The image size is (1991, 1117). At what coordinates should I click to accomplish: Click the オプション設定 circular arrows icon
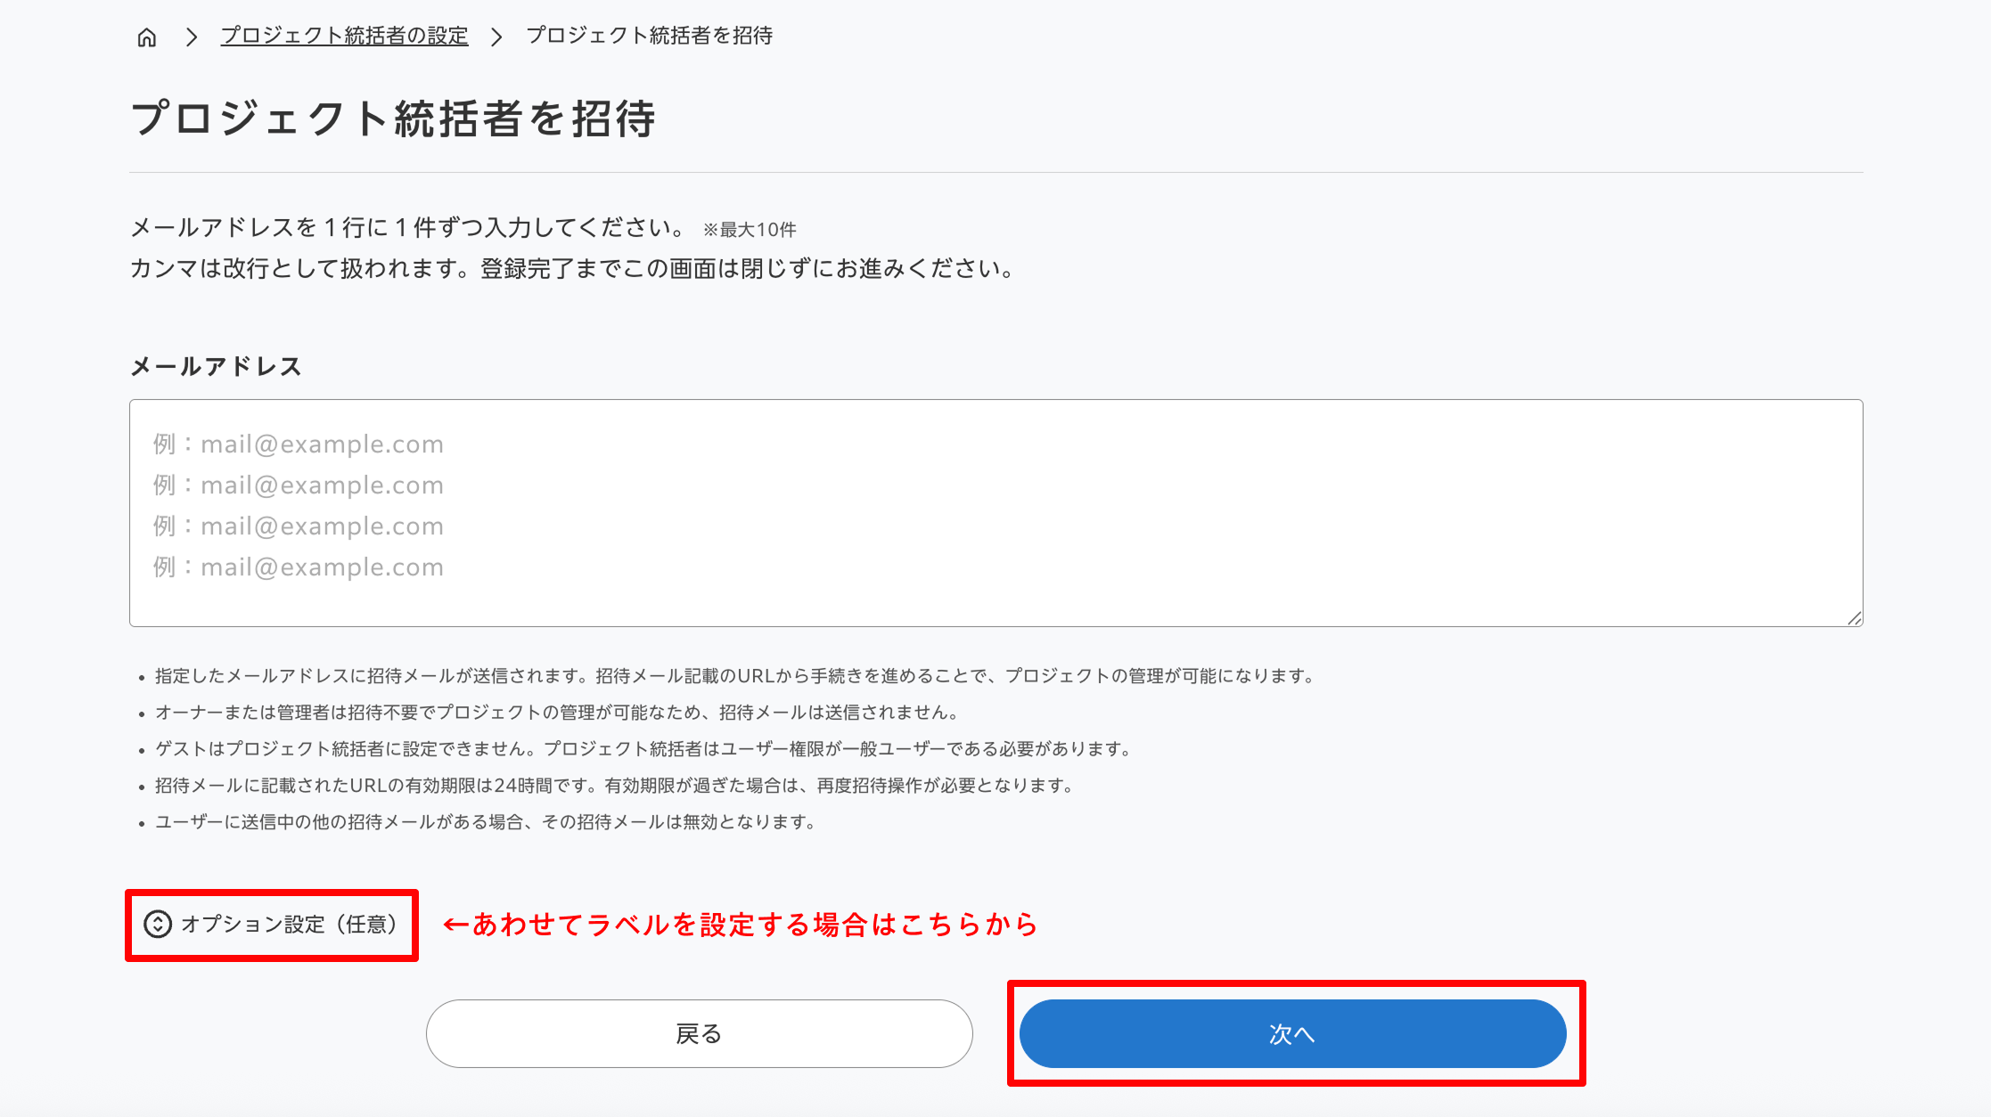click(x=158, y=925)
